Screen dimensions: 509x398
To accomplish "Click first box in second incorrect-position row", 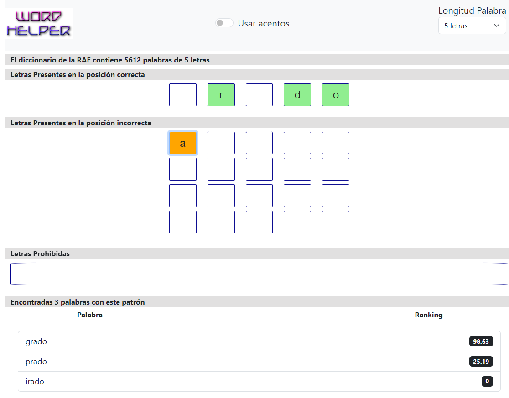I will click(183, 169).
